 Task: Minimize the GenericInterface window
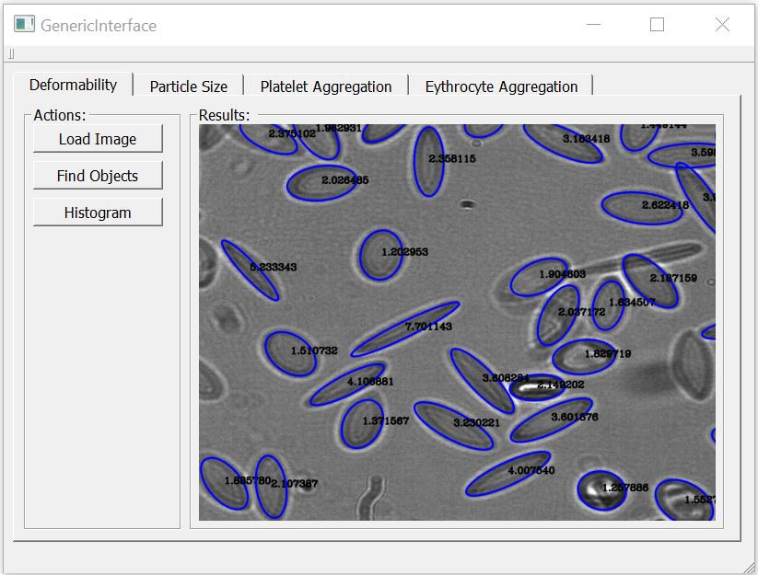593,24
